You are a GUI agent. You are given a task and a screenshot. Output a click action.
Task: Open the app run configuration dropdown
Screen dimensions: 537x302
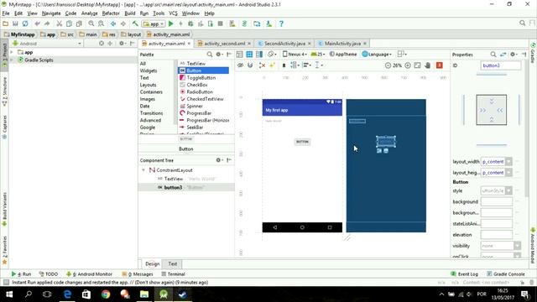click(x=154, y=24)
